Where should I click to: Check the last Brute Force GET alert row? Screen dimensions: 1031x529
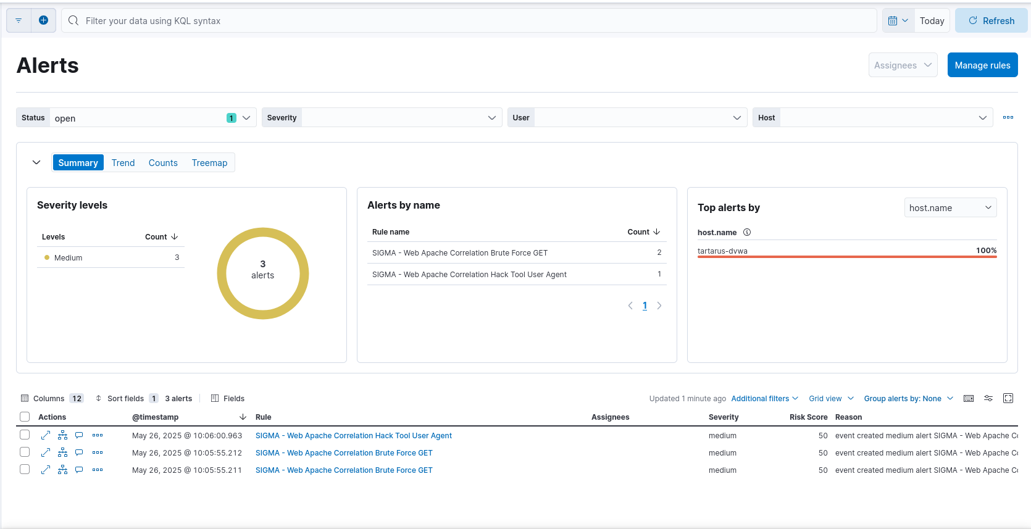[x=25, y=469]
